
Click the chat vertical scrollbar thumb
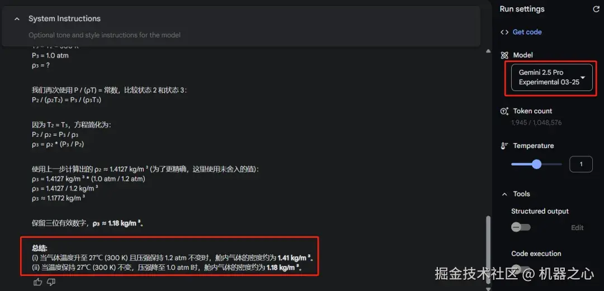(488, 250)
